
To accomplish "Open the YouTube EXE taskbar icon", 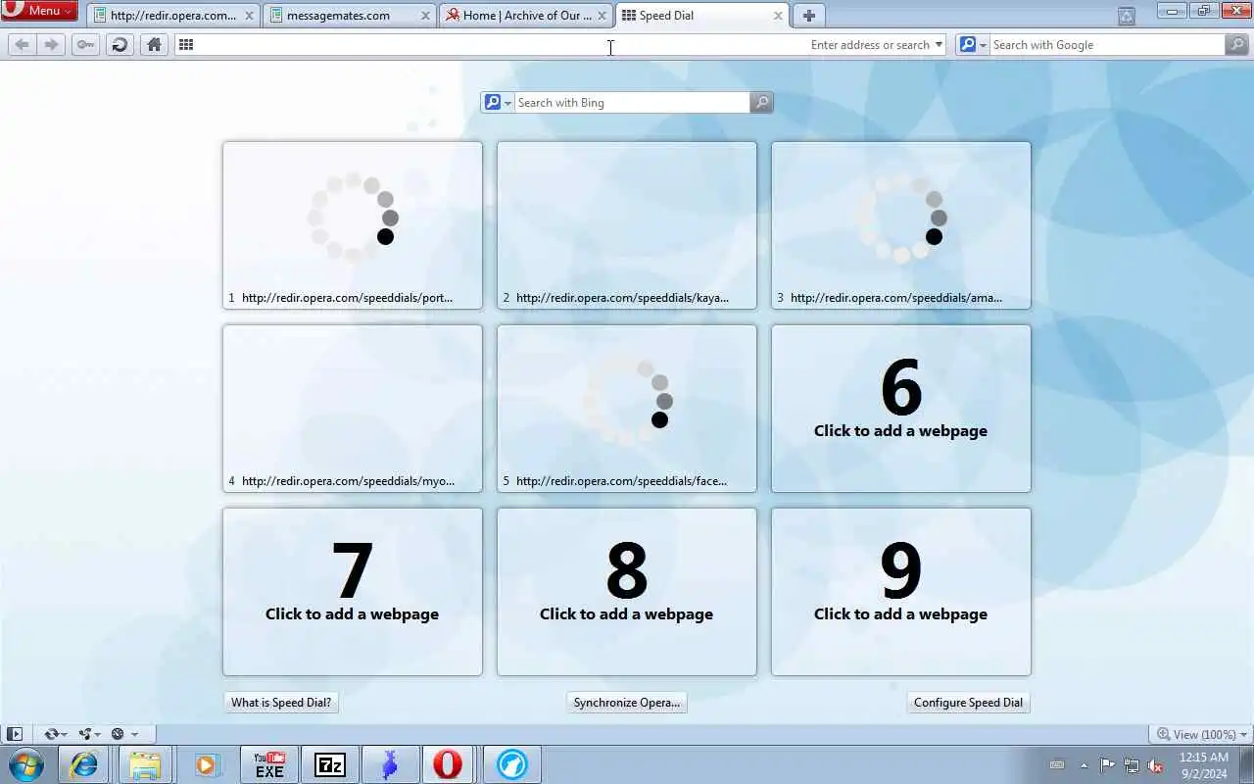I will tap(268, 764).
